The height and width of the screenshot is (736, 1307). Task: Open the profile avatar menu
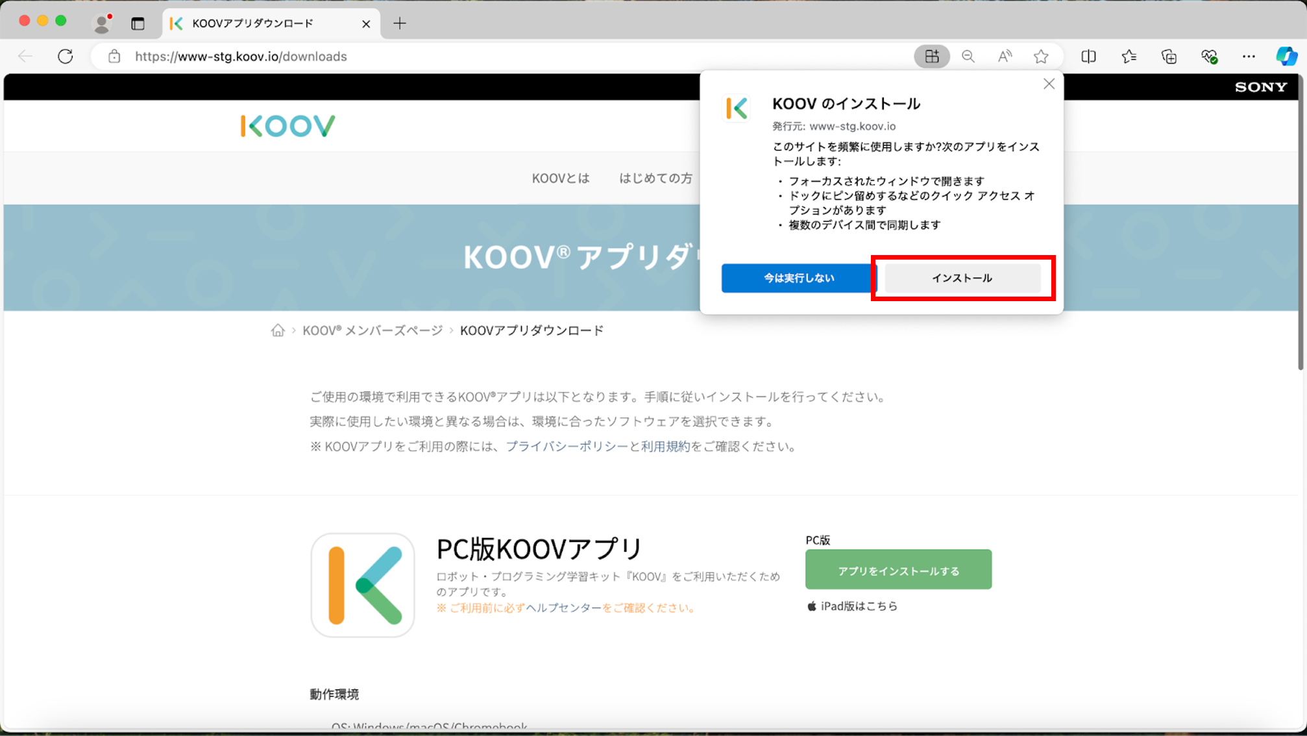point(102,23)
